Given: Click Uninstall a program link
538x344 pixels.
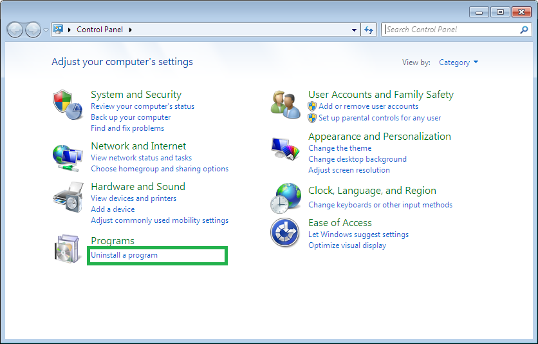Looking at the screenshot, I should coord(124,255).
